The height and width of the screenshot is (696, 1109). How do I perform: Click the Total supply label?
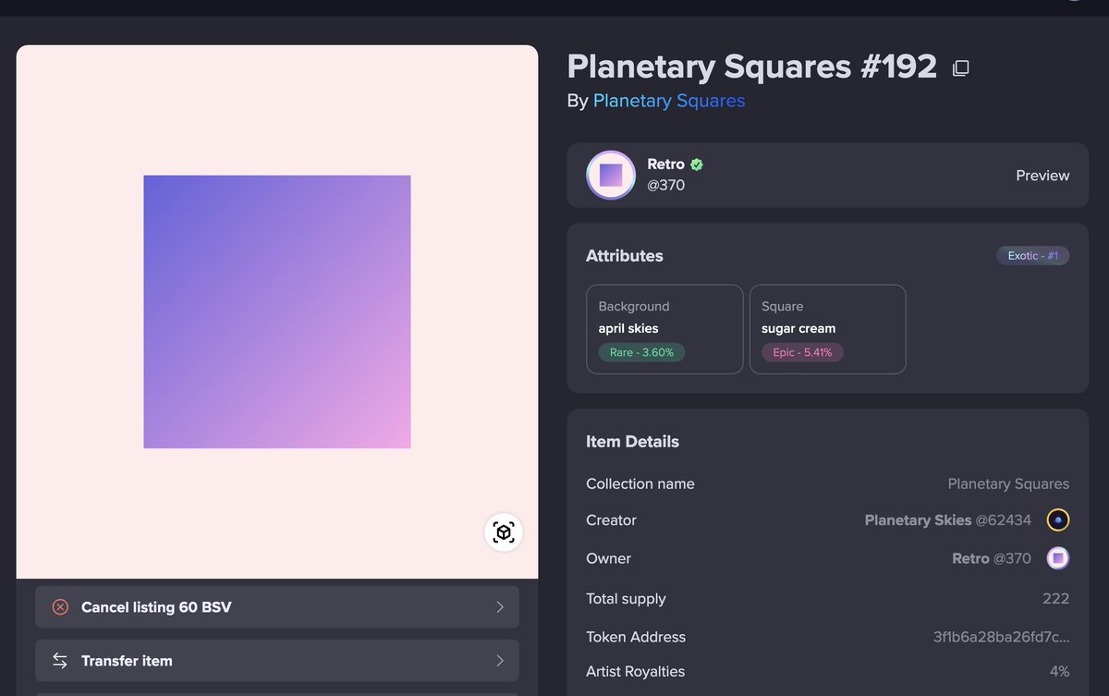pos(626,599)
